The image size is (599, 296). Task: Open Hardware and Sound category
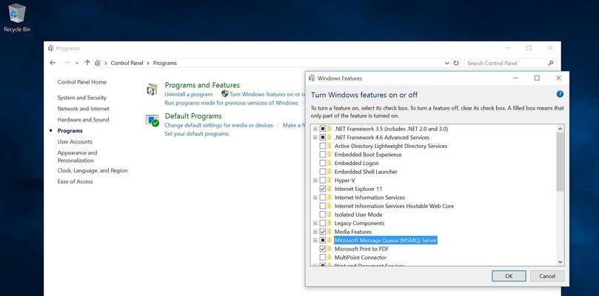click(83, 120)
